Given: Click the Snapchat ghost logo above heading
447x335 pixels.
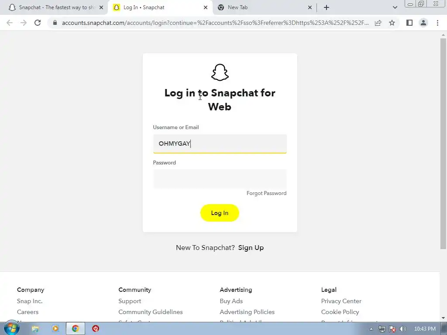Looking at the screenshot, I should [220, 72].
